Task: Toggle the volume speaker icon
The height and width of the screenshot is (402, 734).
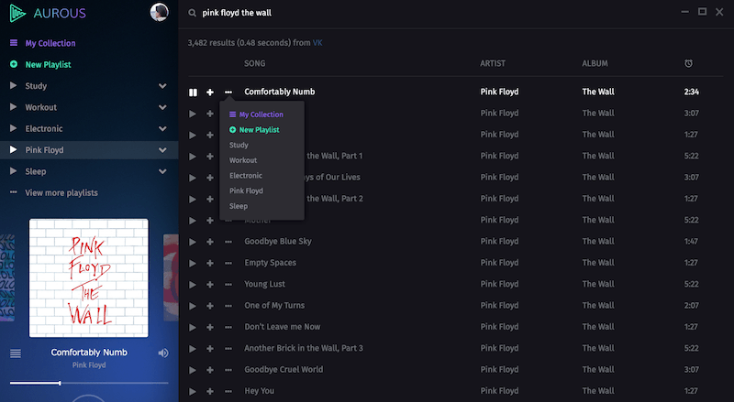Action: (163, 353)
